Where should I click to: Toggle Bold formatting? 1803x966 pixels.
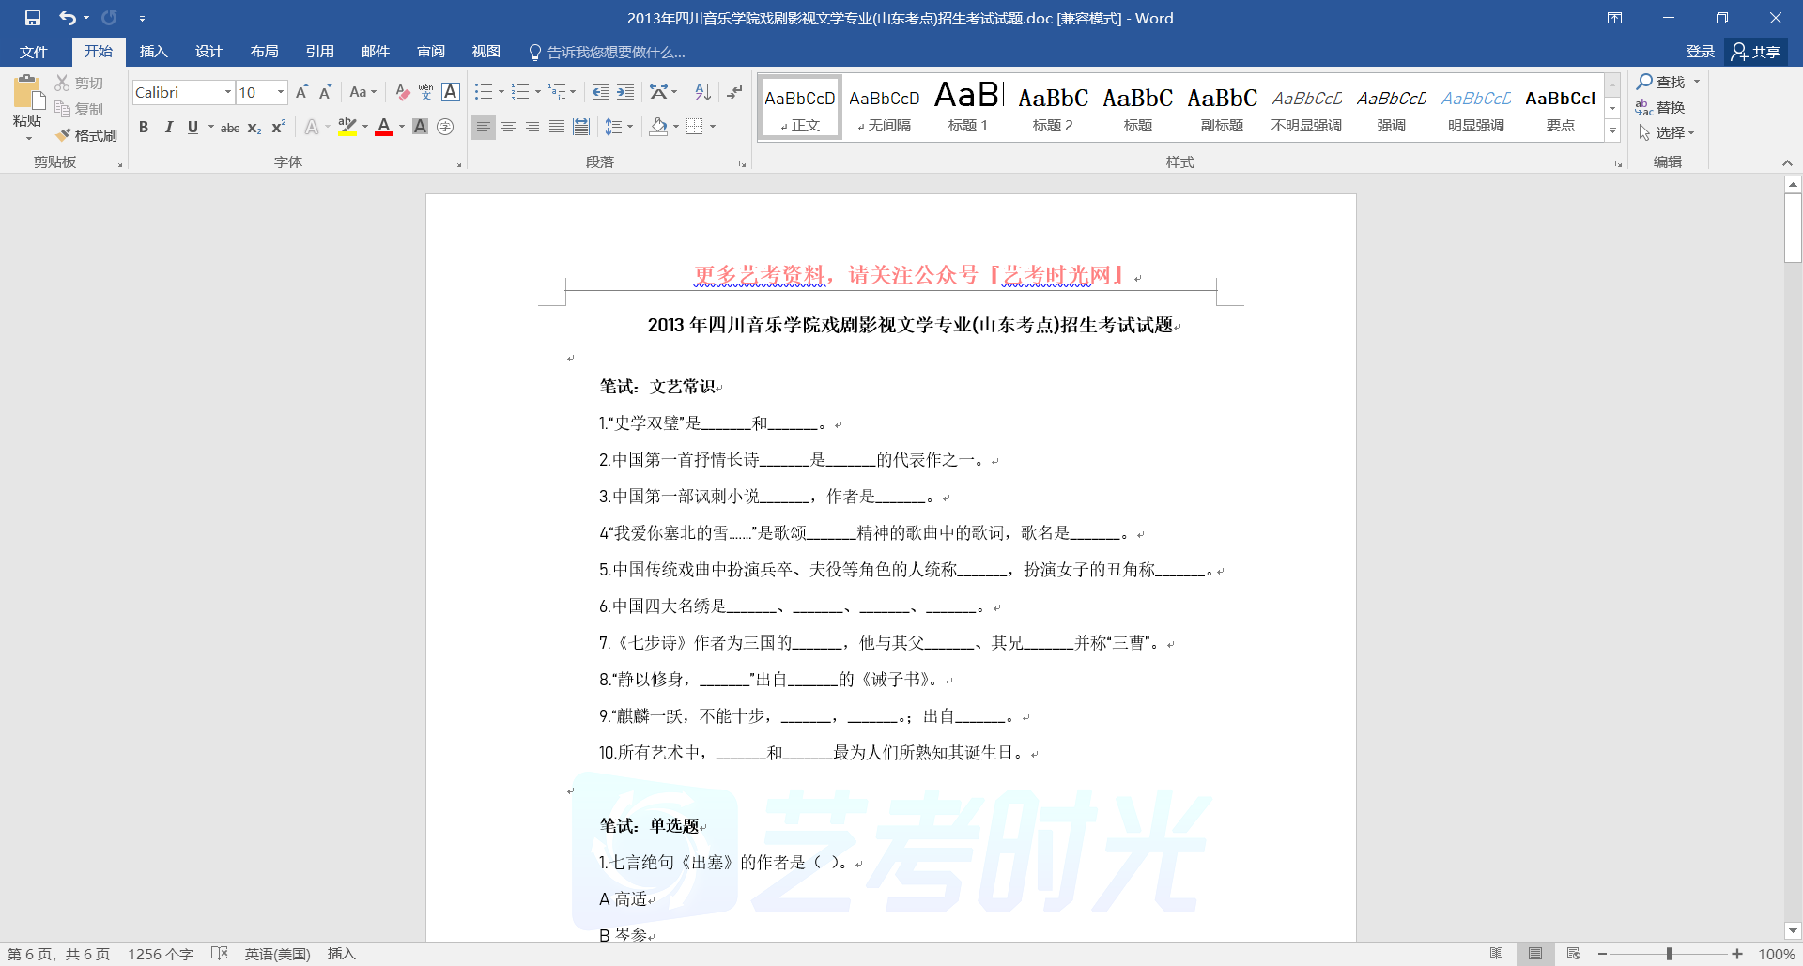coord(144,127)
